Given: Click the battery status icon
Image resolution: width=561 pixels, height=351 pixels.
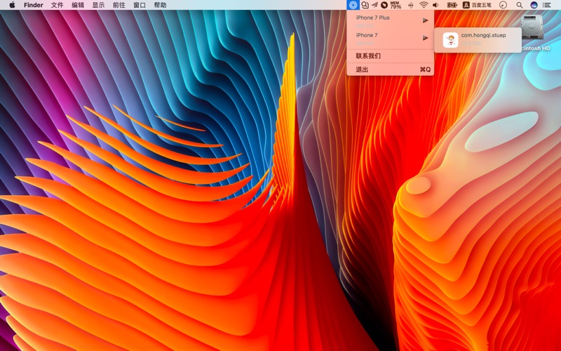Looking at the screenshot, I should click(x=452, y=5).
